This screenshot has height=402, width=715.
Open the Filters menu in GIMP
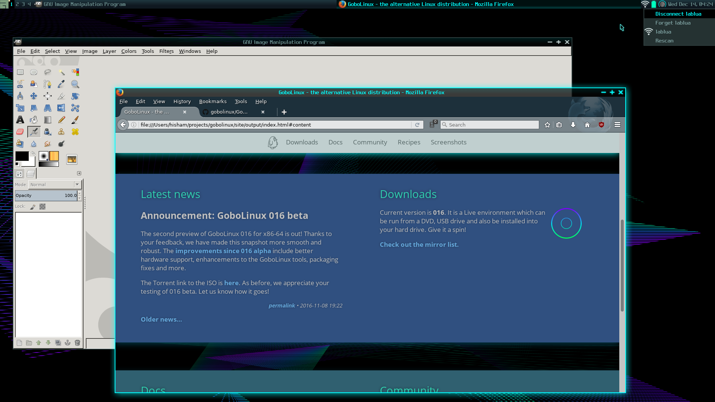[166, 51]
